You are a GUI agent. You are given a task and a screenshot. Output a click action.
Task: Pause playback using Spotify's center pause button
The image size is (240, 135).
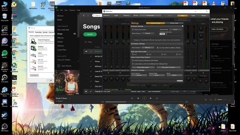(x=144, y=98)
